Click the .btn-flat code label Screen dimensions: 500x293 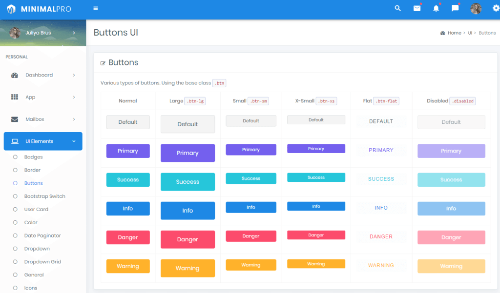pos(386,101)
